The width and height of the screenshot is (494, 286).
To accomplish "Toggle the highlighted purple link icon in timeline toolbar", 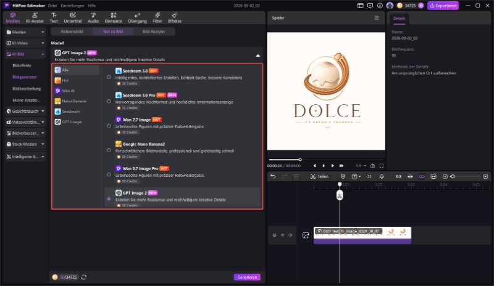I will pyautogui.click(x=422, y=176).
